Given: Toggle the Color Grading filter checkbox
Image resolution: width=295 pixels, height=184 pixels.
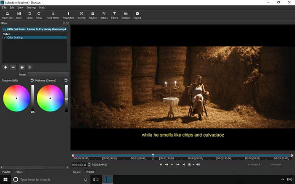Looking at the screenshot, I should tap(5, 37).
